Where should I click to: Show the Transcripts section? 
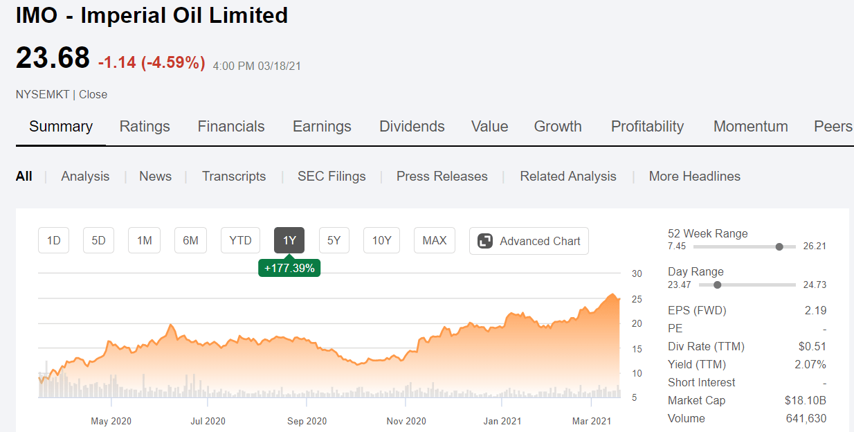point(234,177)
